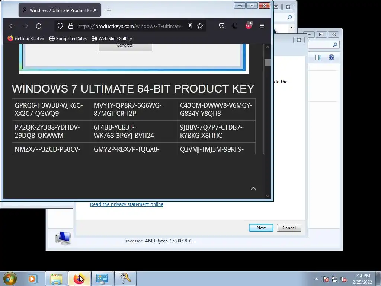
Task: Click the Firefox scrollbar up arrow
Action: 268,47
